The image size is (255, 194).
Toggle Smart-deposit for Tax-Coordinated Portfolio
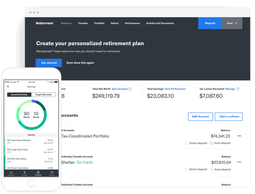pyautogui.click(x=196, y=143)
